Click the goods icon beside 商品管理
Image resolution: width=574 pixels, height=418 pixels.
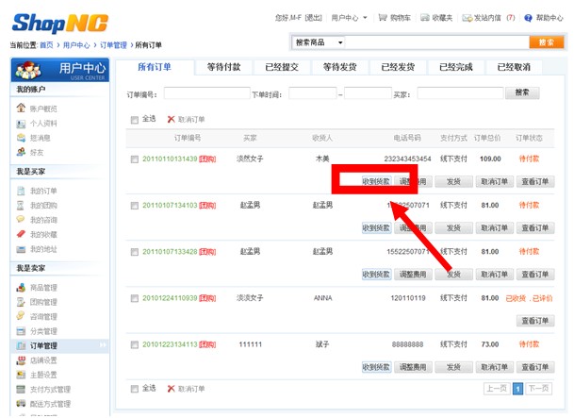21,287
